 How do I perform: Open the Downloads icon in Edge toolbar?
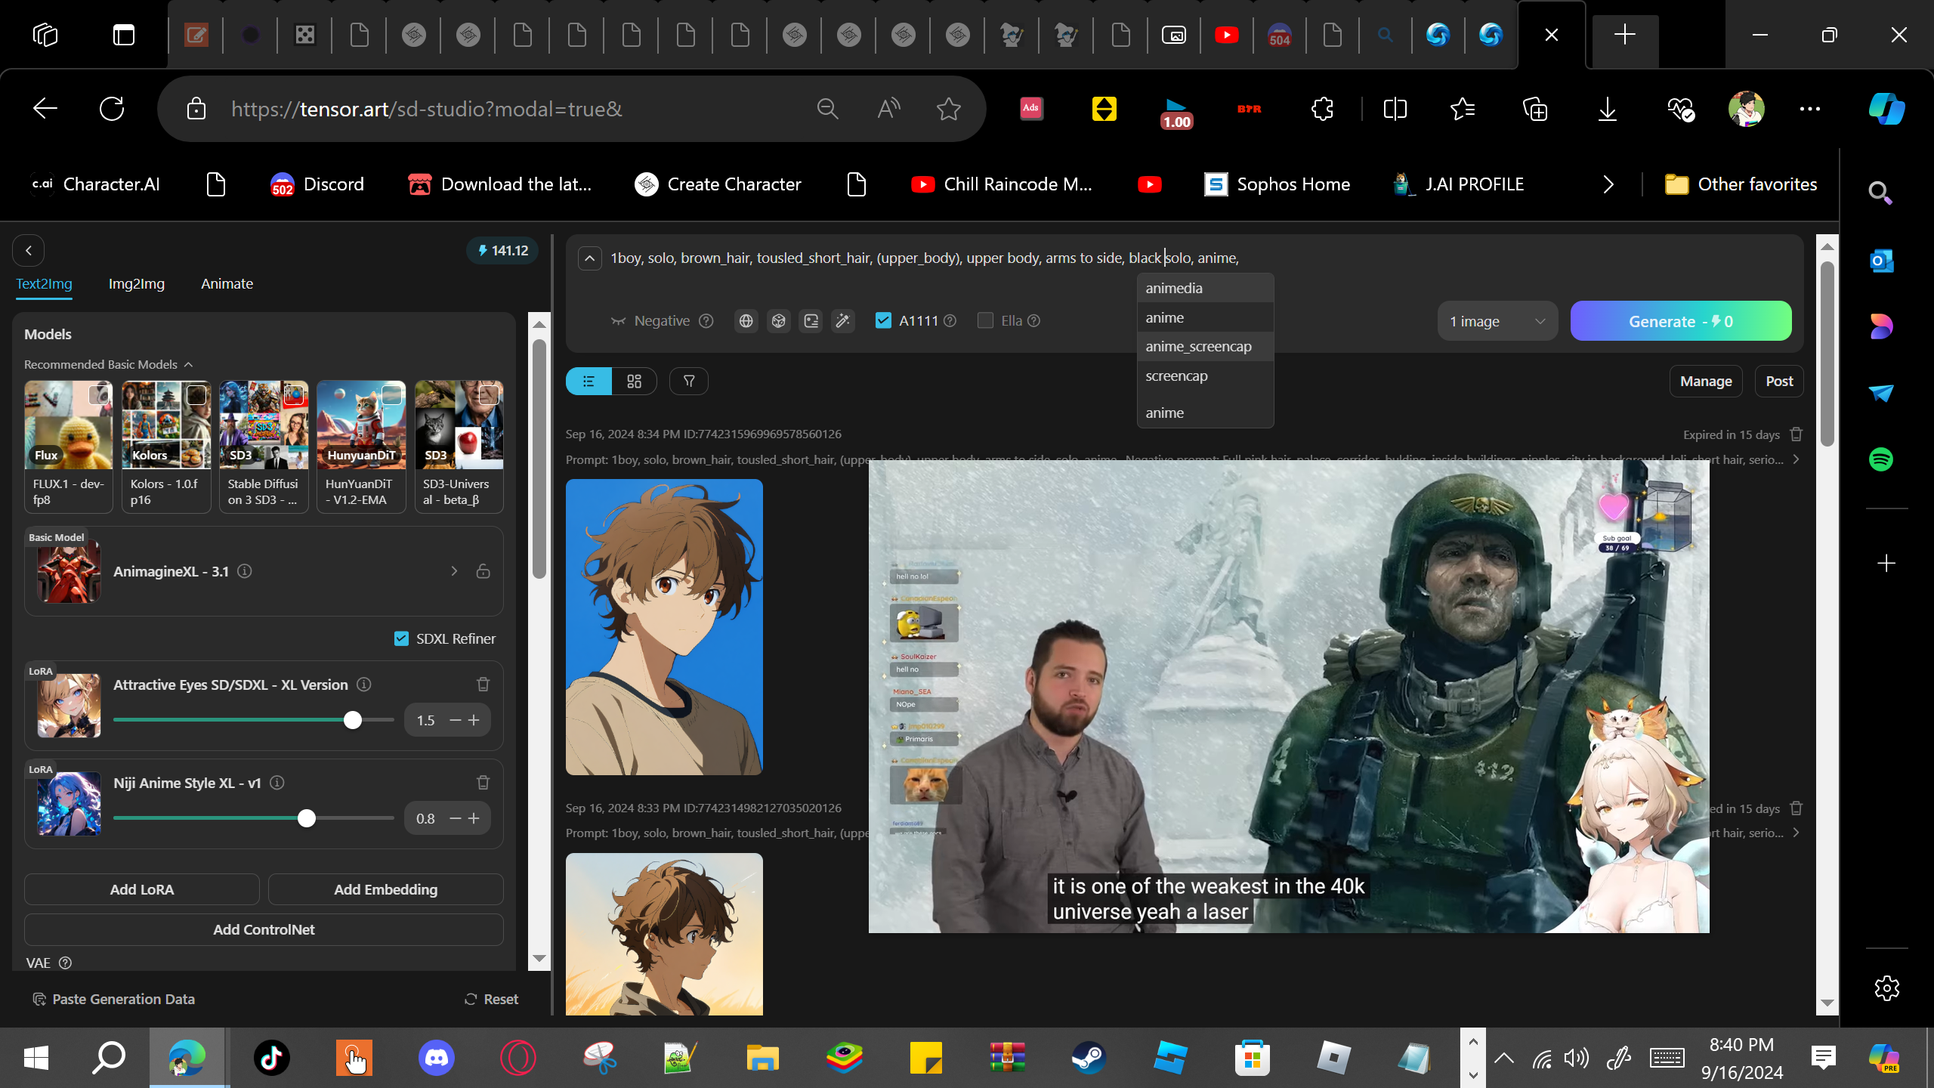[1608, 109]
